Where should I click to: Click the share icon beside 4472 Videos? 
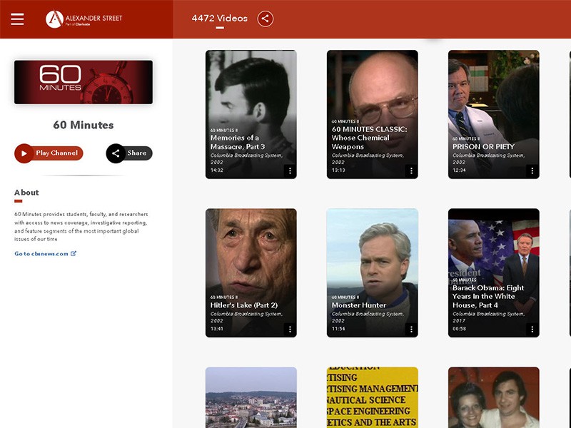point(265,19)
